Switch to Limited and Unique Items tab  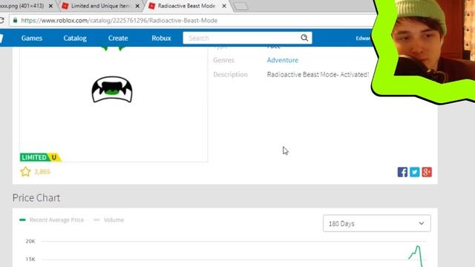[100, 6]
